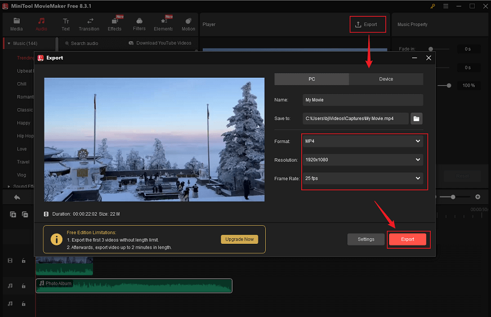Select the Text tool icon

[x=65, y=21]
